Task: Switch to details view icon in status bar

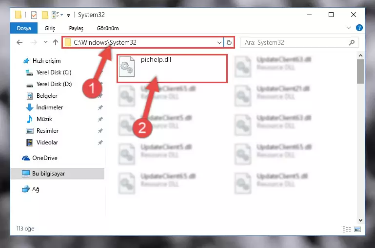Action: point(347,229)
